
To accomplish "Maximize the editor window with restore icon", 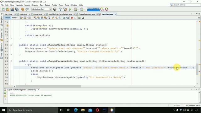I will click(x=199, y=14).
